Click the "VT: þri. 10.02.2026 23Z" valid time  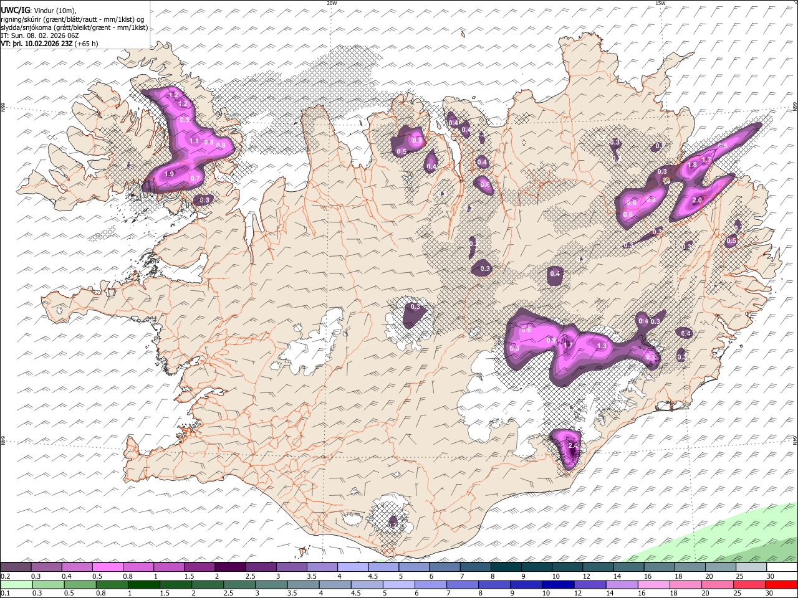[x=37, y=44]
